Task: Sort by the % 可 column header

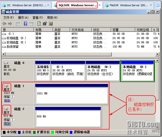Action: coord(156,30)
